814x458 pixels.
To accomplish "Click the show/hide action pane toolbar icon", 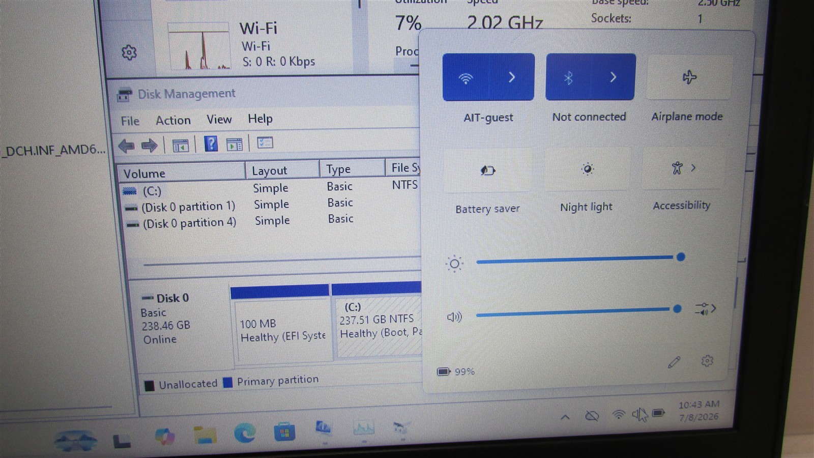I will pyautogui.click(x=234, y=145).
